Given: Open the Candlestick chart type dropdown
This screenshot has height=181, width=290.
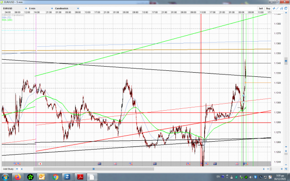Looking at the screenshot, I should 67,8.
